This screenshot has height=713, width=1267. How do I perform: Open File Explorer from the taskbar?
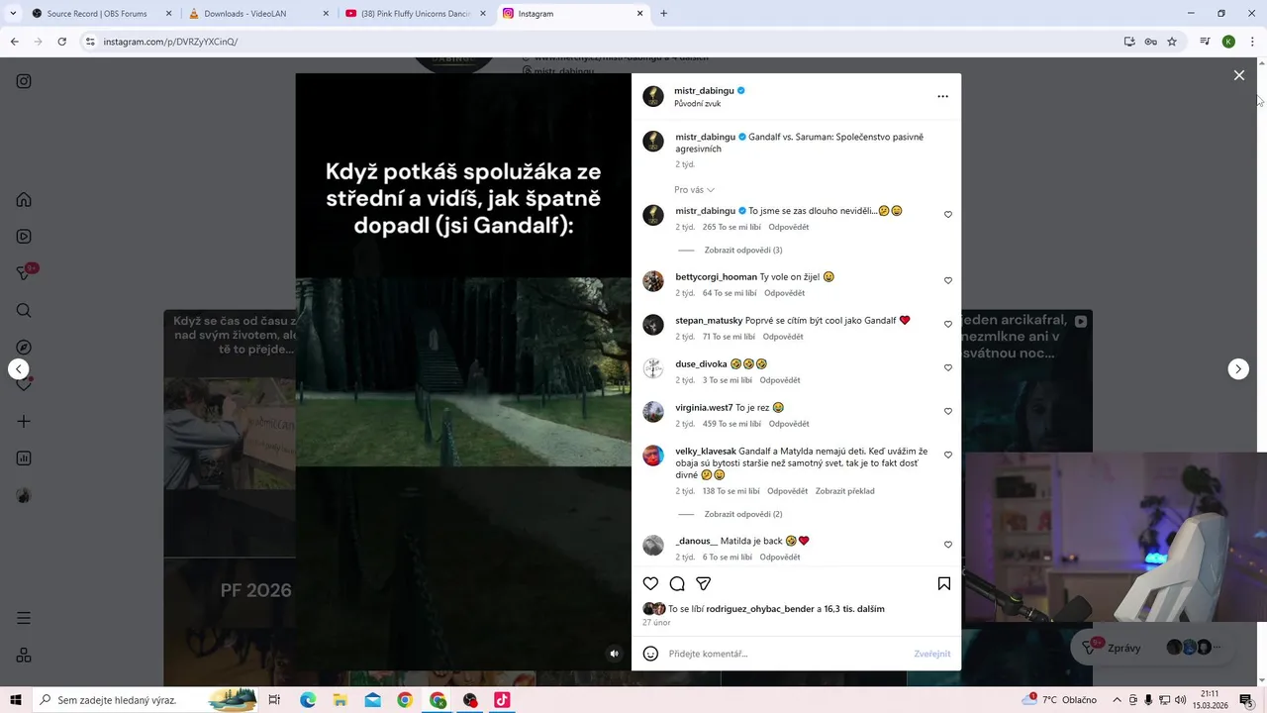pyautogui.click(x=340, y=700)
